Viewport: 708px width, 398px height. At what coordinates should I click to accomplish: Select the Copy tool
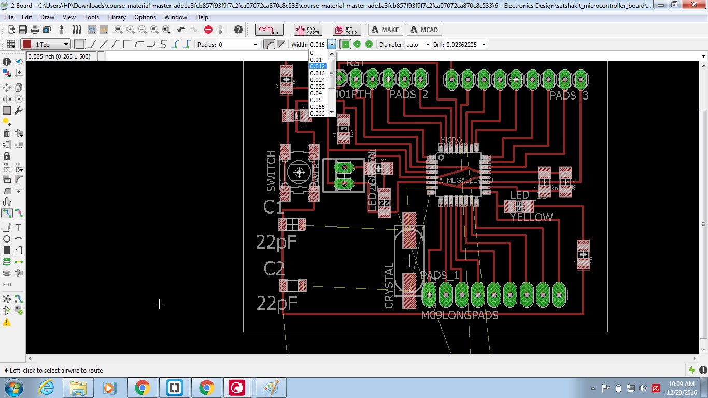click(19, 87)
